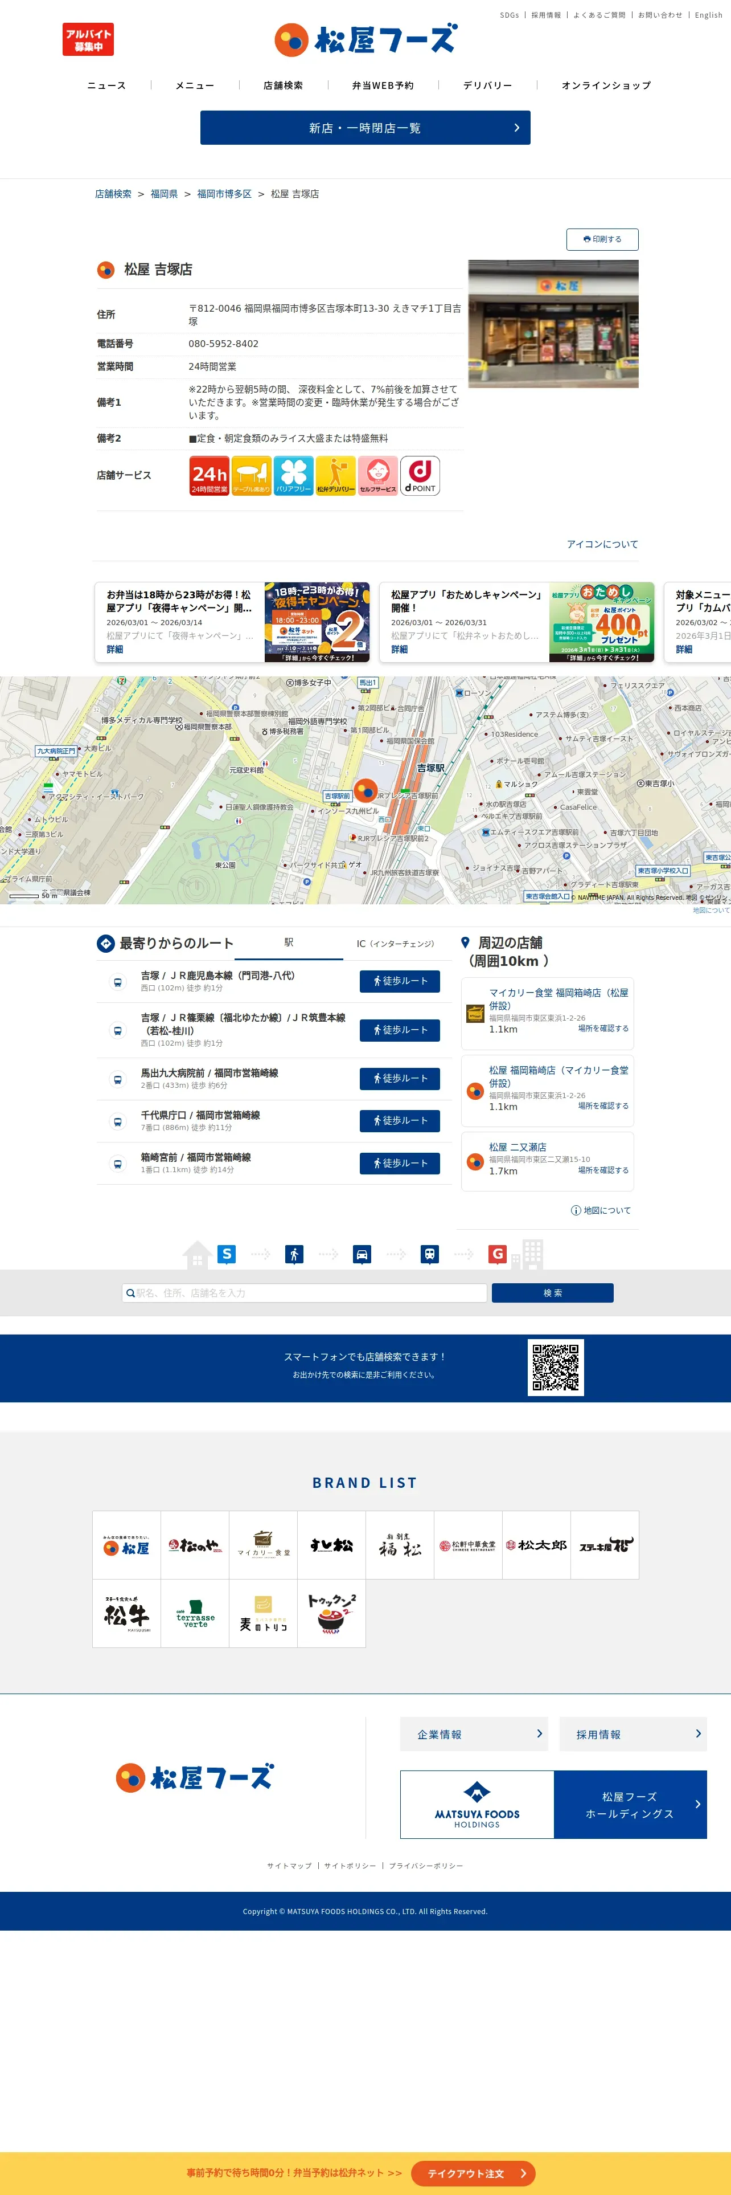731x2195 pixels.
Task: Open the 松軒中華食堂 brand logo
Action: (468, 1546)
